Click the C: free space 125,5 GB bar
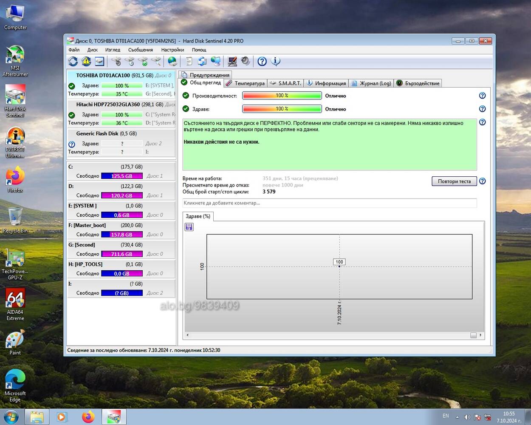This screenshot has height=425, width=531. [122, 176]
